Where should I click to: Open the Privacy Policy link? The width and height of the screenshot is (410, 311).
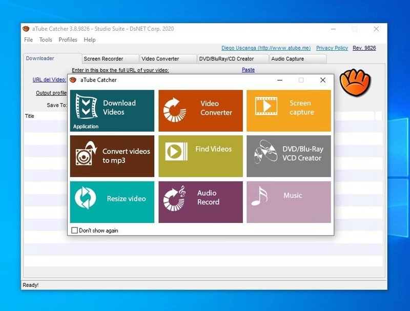tap(332, 48)
